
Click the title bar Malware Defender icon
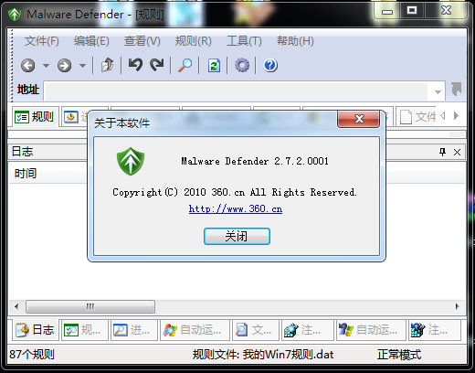click(x=15, y=15)
